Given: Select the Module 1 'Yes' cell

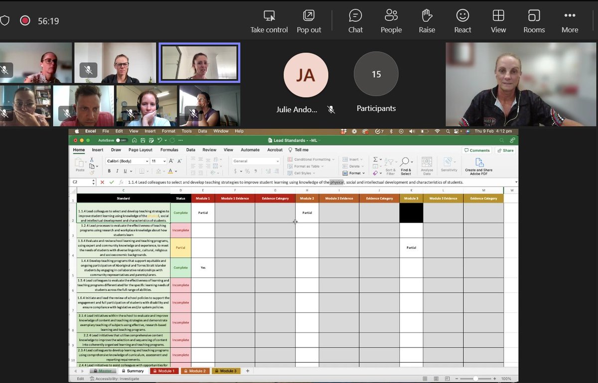Looking at the screenshot, I should tap(203, 267).
